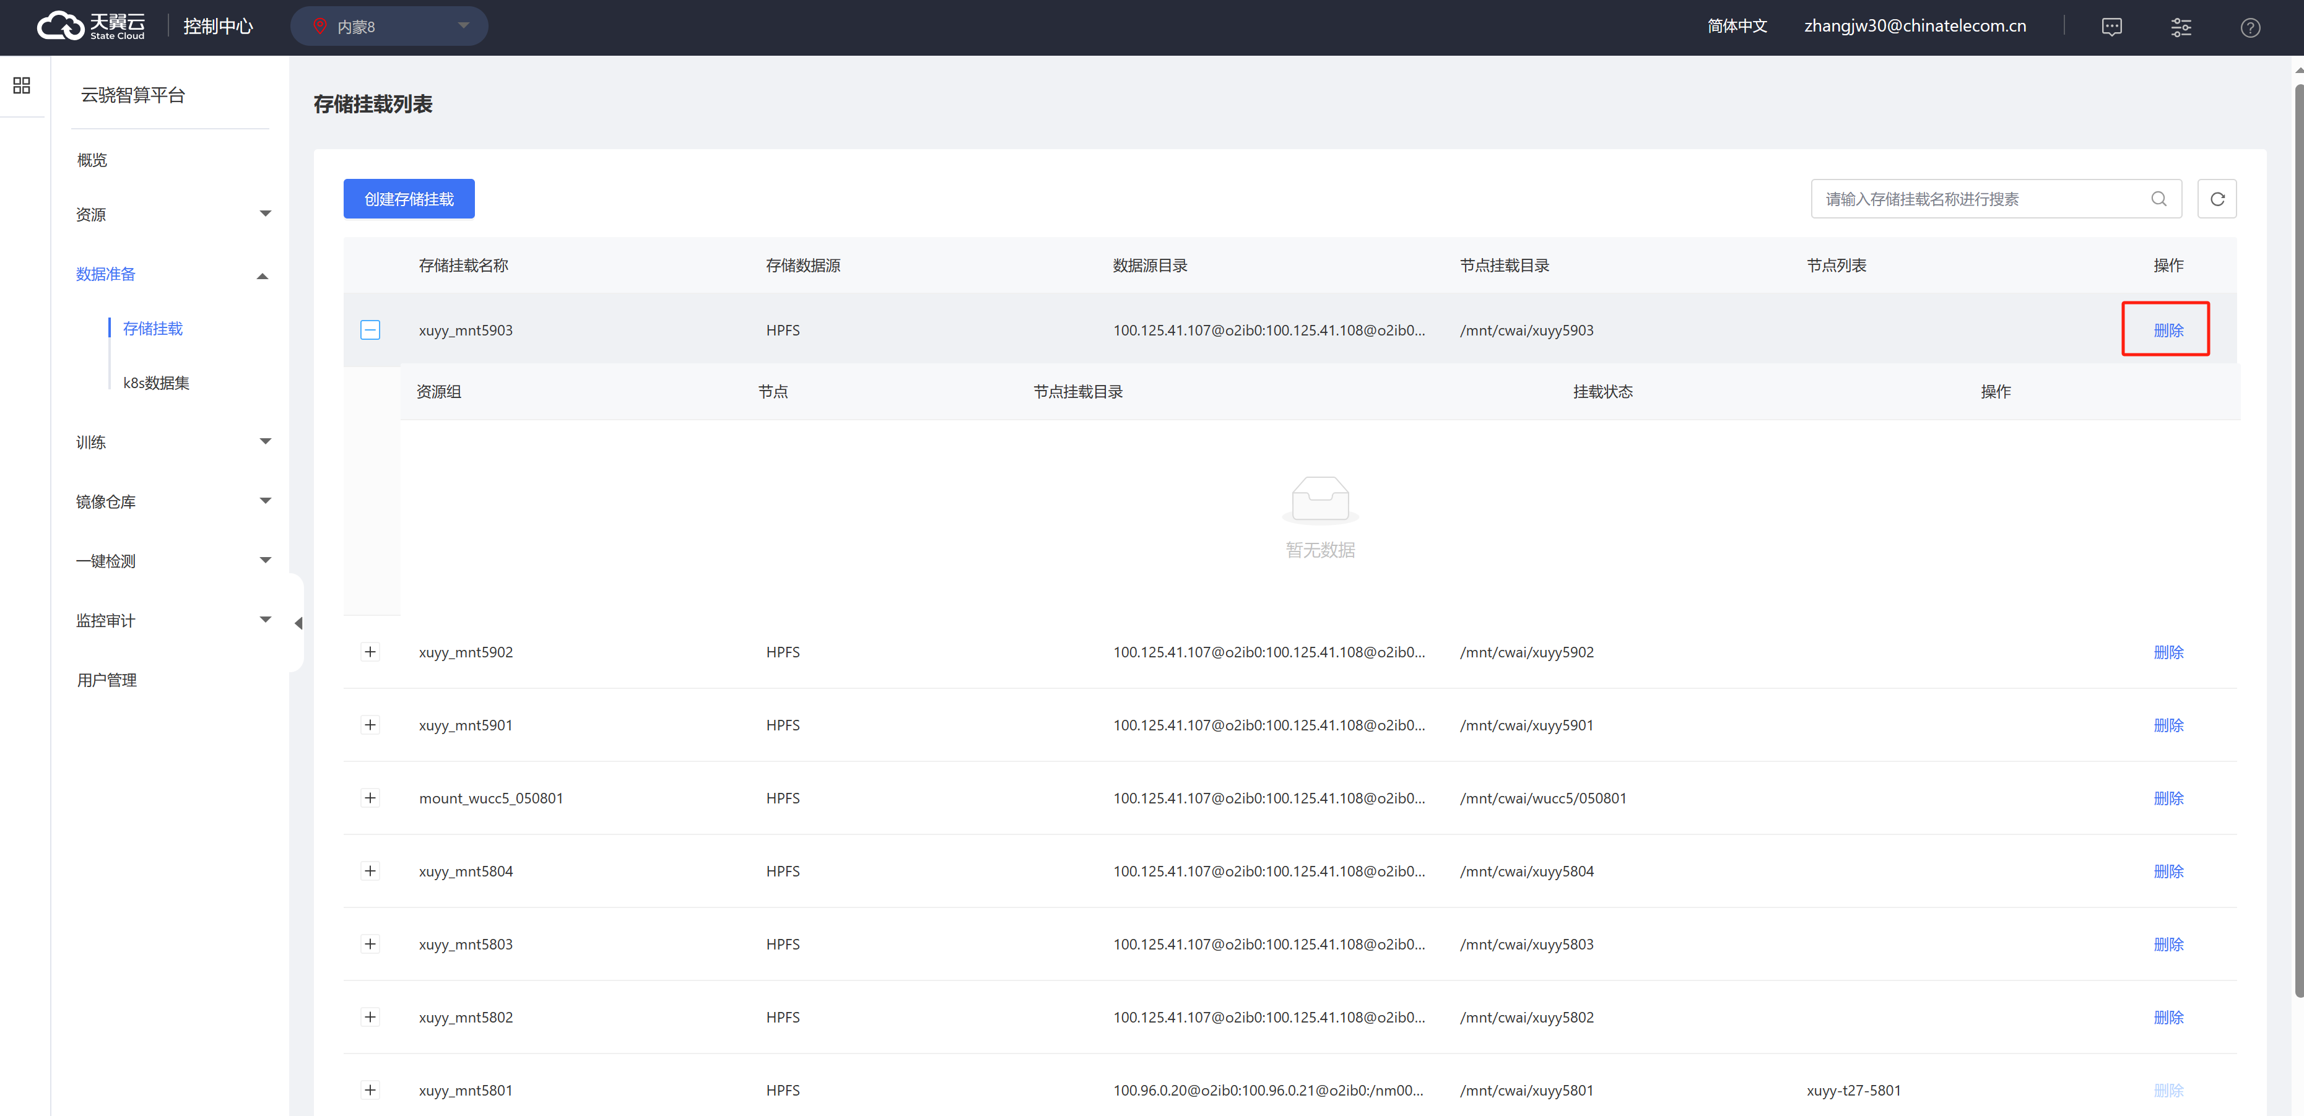Open the grid apps menu icon
Image resolution: width=2304 pixels, height=1116 pixels.
tap(22, 85)
